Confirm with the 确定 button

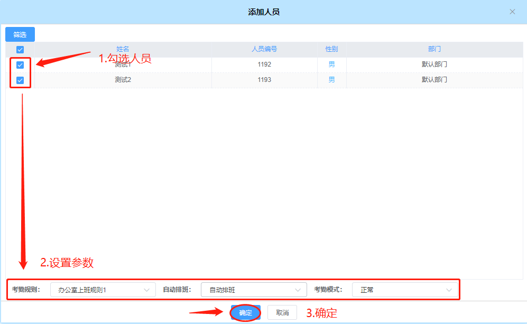click(x=246, y=312)
